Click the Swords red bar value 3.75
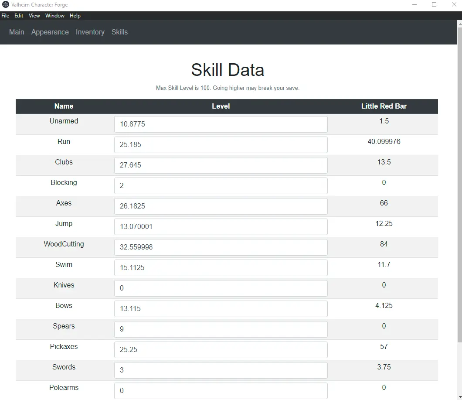Screen dimensions: 462x400 [x=384, y=367]
